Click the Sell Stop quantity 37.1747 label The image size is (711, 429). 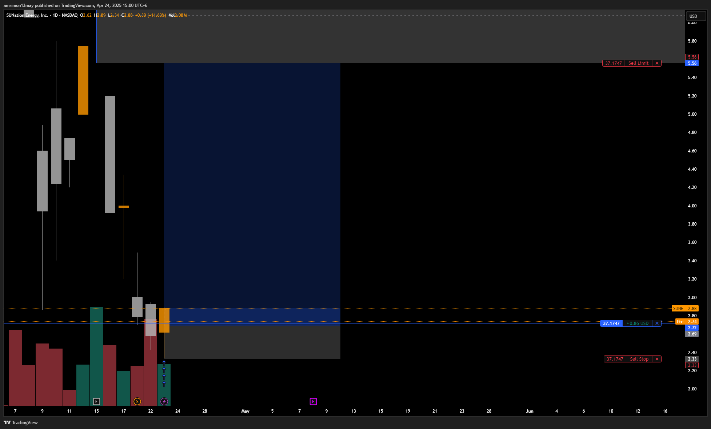[x=615, y=359]
